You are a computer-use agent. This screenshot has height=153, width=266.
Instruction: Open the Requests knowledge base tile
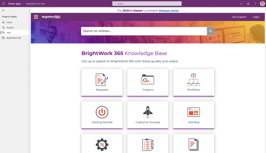[102, 82]
